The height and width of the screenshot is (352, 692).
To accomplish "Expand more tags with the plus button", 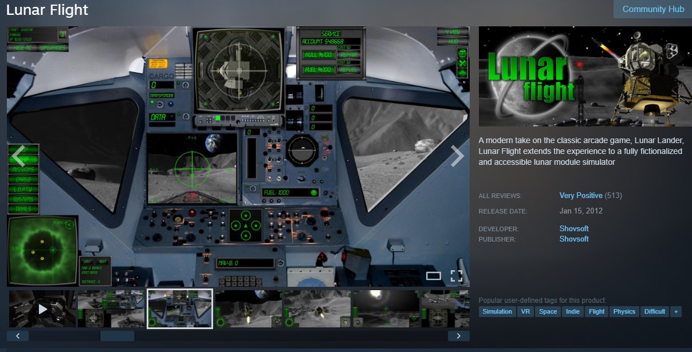I will tap(676, 312).
